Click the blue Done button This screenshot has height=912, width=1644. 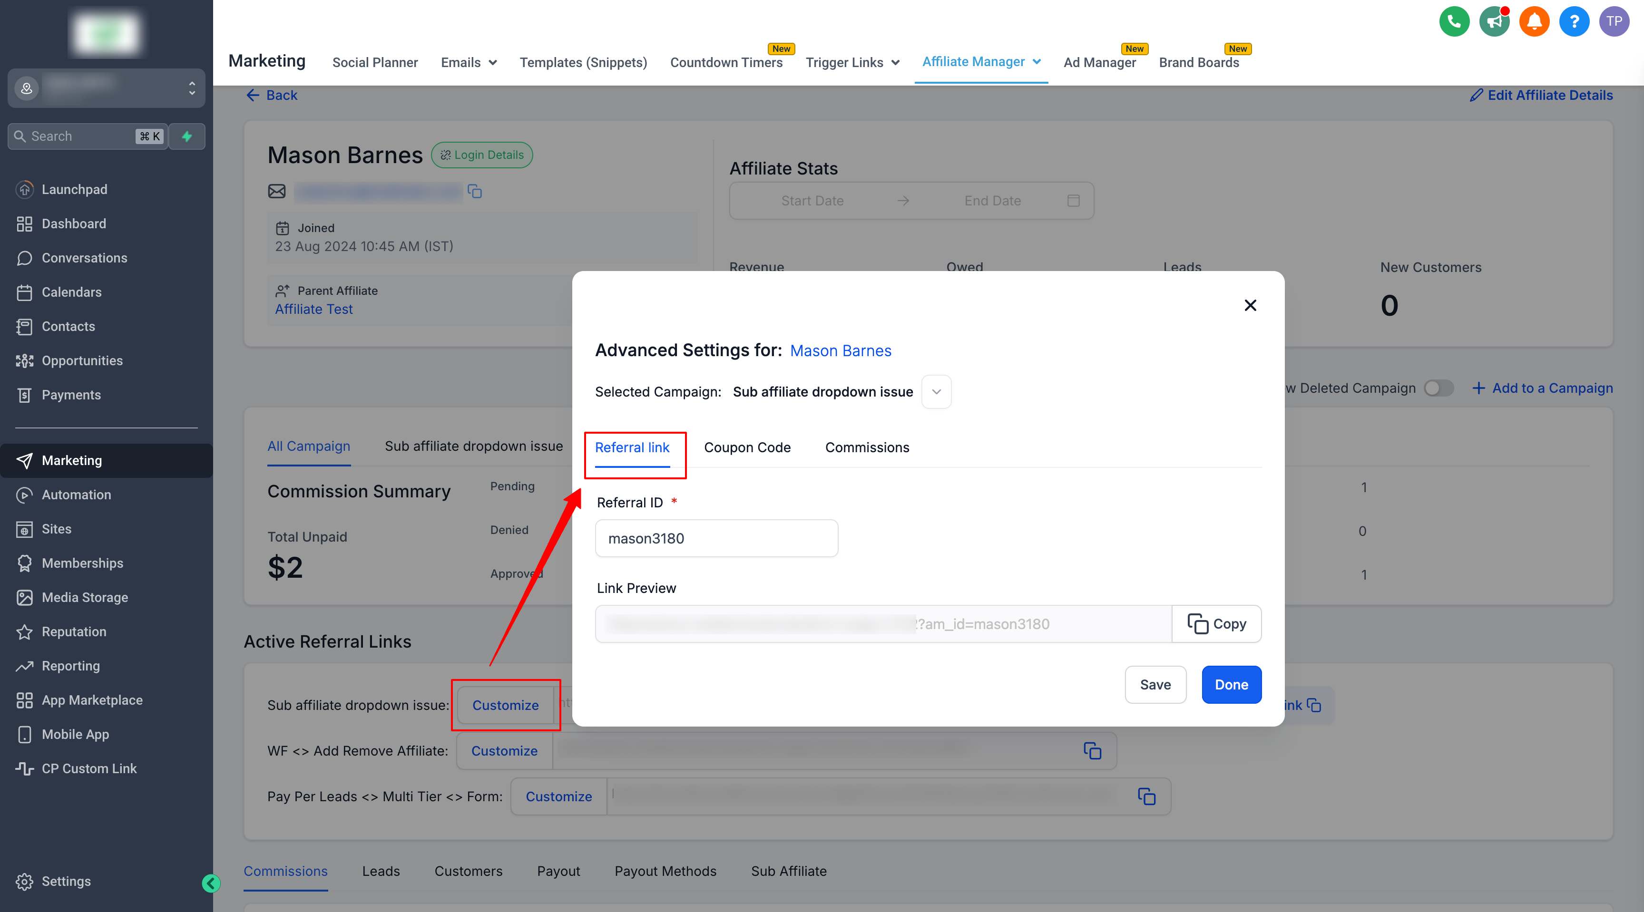[1231, 684]
